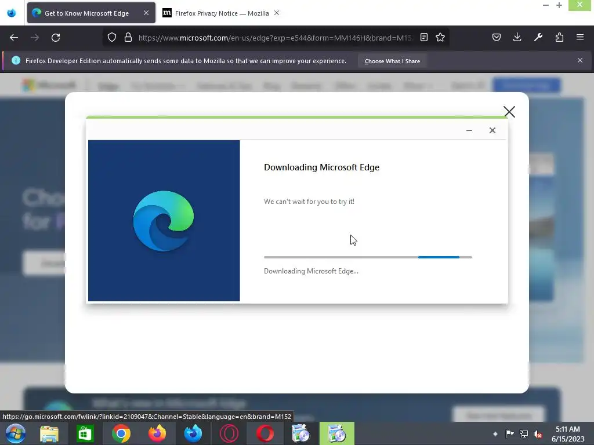Bookmark this page with star

click(x=440, y=38)
